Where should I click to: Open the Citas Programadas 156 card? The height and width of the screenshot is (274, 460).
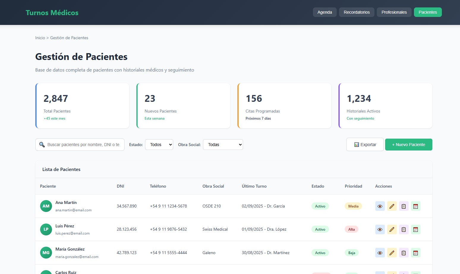pos(284,106)
